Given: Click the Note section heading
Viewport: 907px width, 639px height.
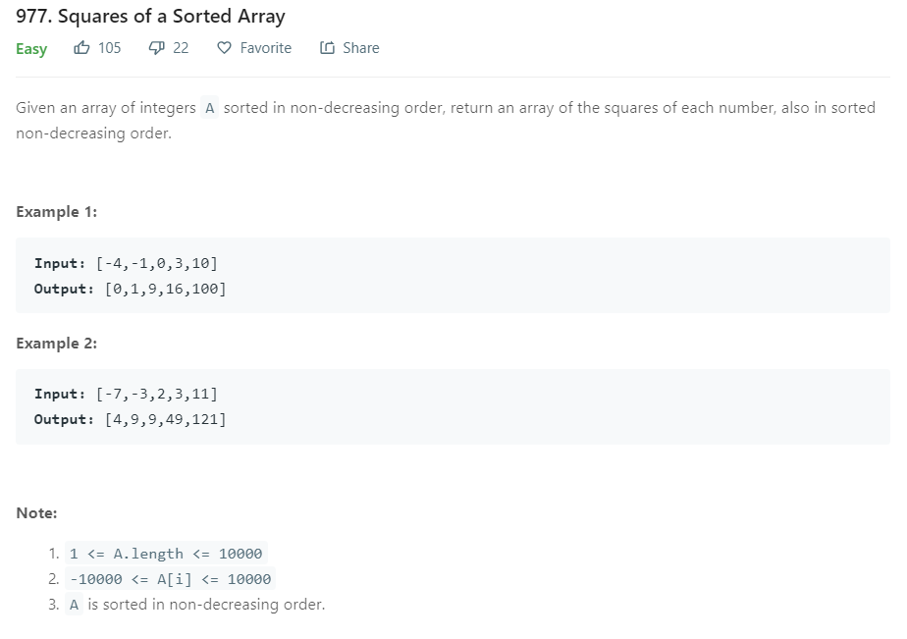Looking at the screenshot, I should pos(36,512).
